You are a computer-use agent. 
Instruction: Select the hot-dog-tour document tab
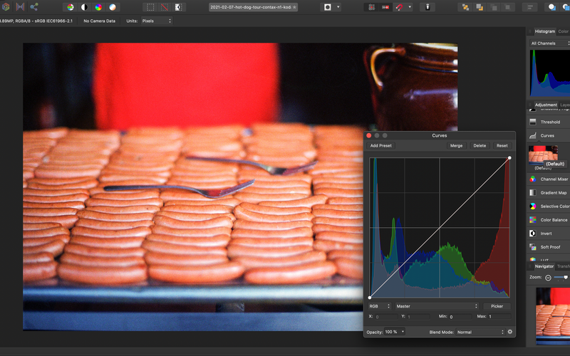coord(254,7)
